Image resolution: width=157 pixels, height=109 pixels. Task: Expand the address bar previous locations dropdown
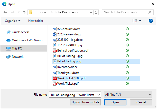(91, 12)
